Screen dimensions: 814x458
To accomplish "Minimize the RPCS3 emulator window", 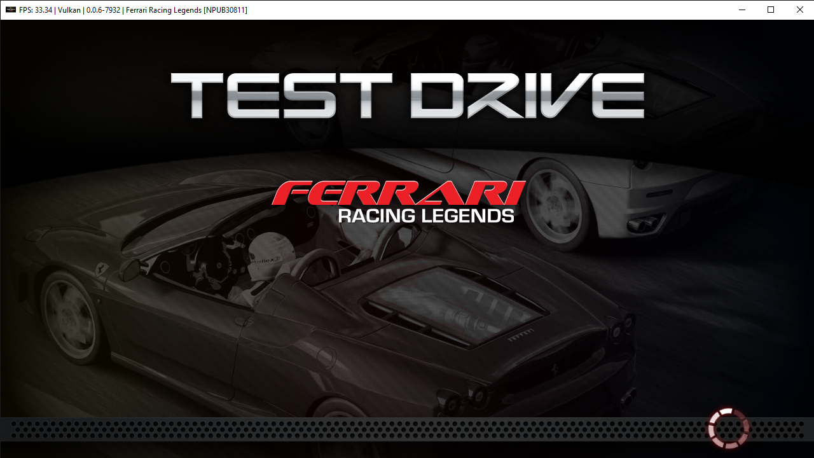I will (742, 10).
